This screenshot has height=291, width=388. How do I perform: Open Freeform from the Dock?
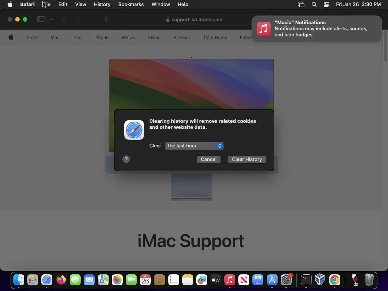pos(202,280)
